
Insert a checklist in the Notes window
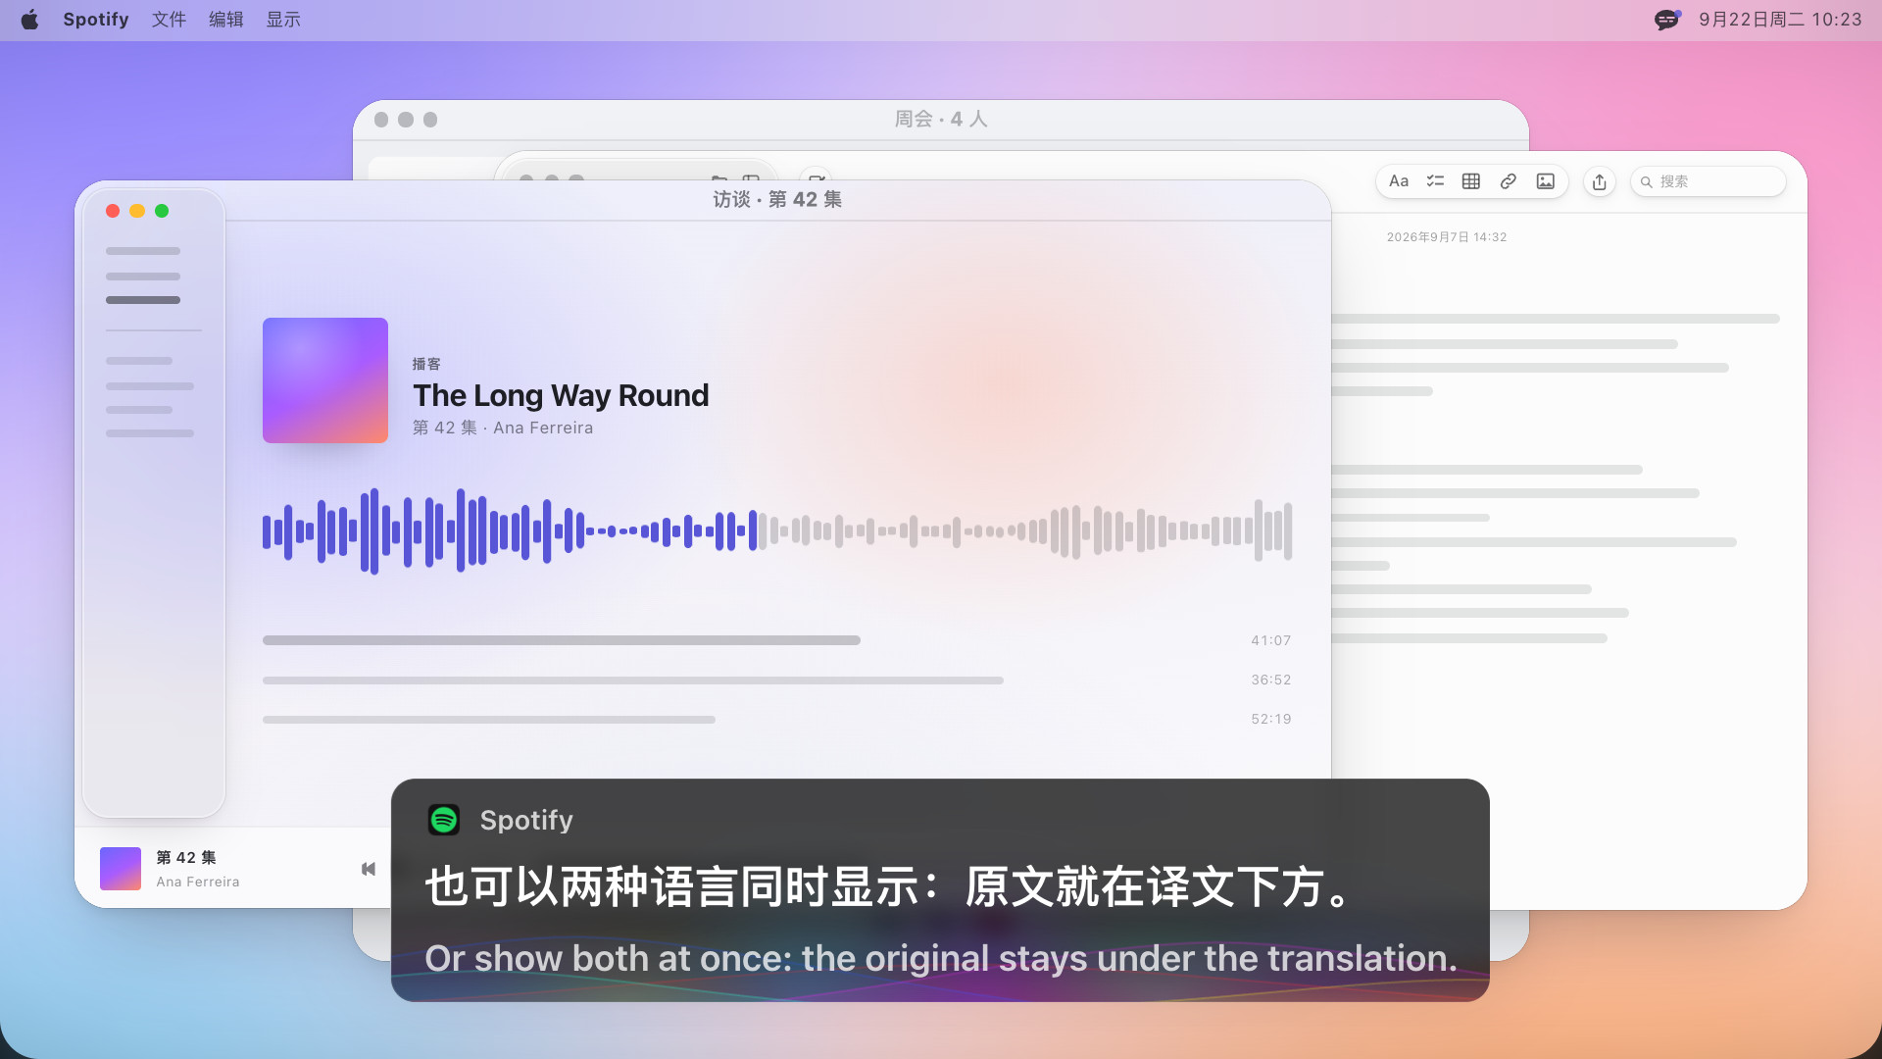click(x=1435, y=181)
